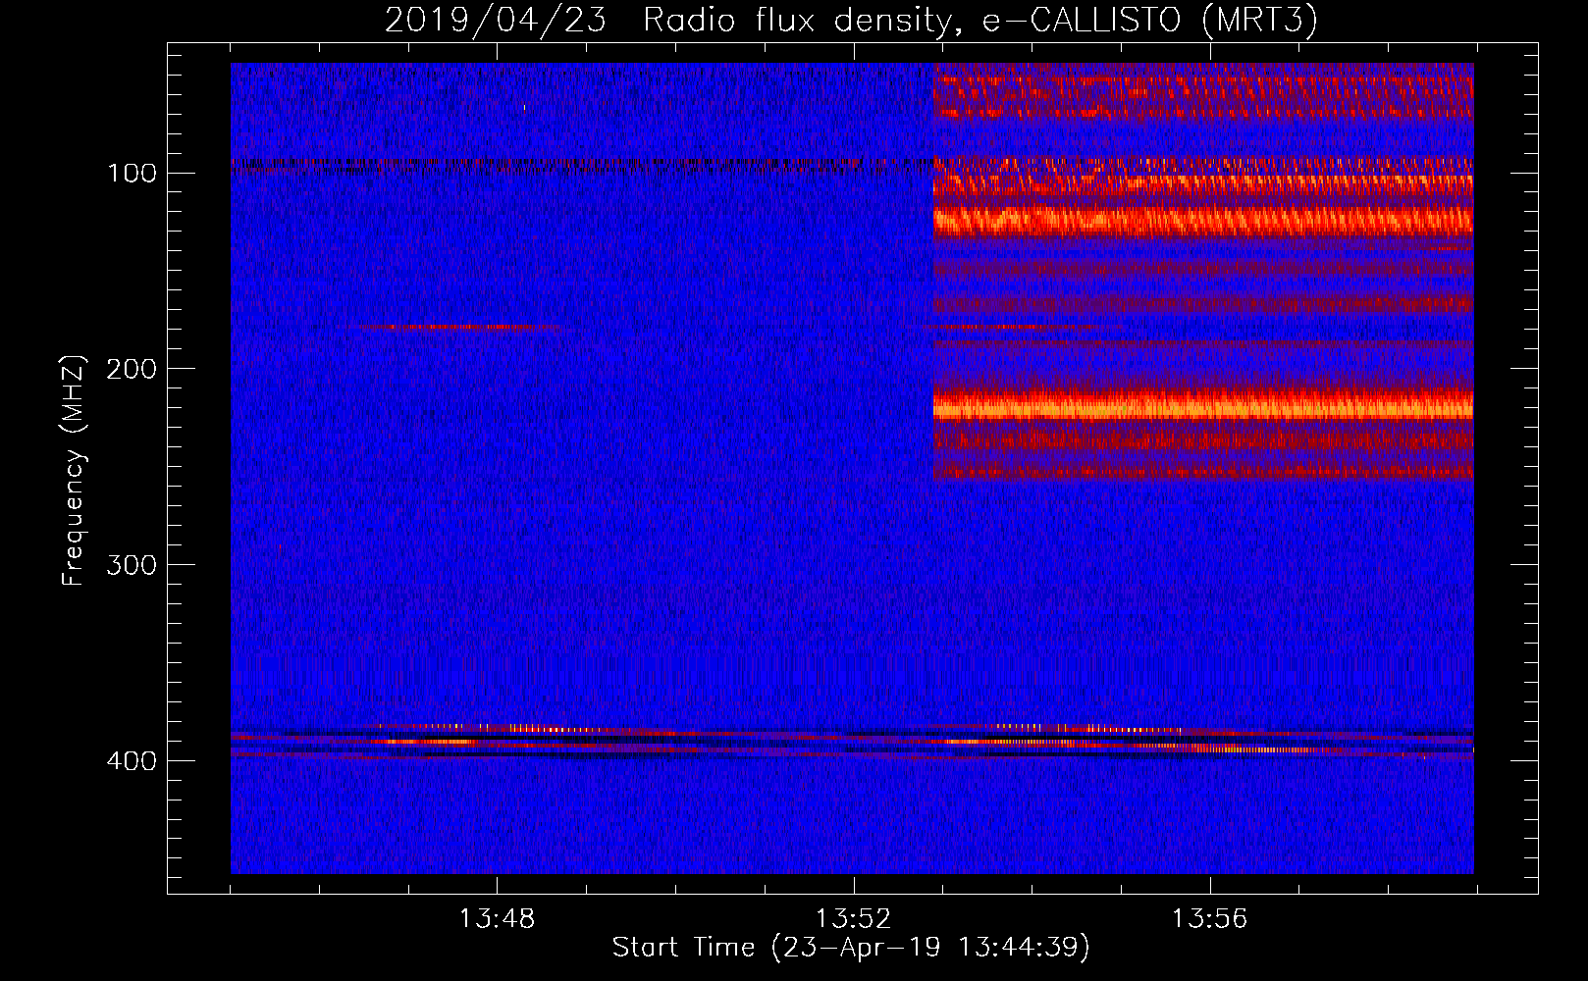1588x981 pixels.
Task: Click the 'Start Time (23-Apr-19 13:44:39)' label
Action: 851,948
